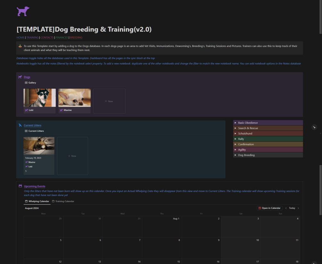Click the Current Litters section icon
322x264 pixels.
(x=20, y=125)
